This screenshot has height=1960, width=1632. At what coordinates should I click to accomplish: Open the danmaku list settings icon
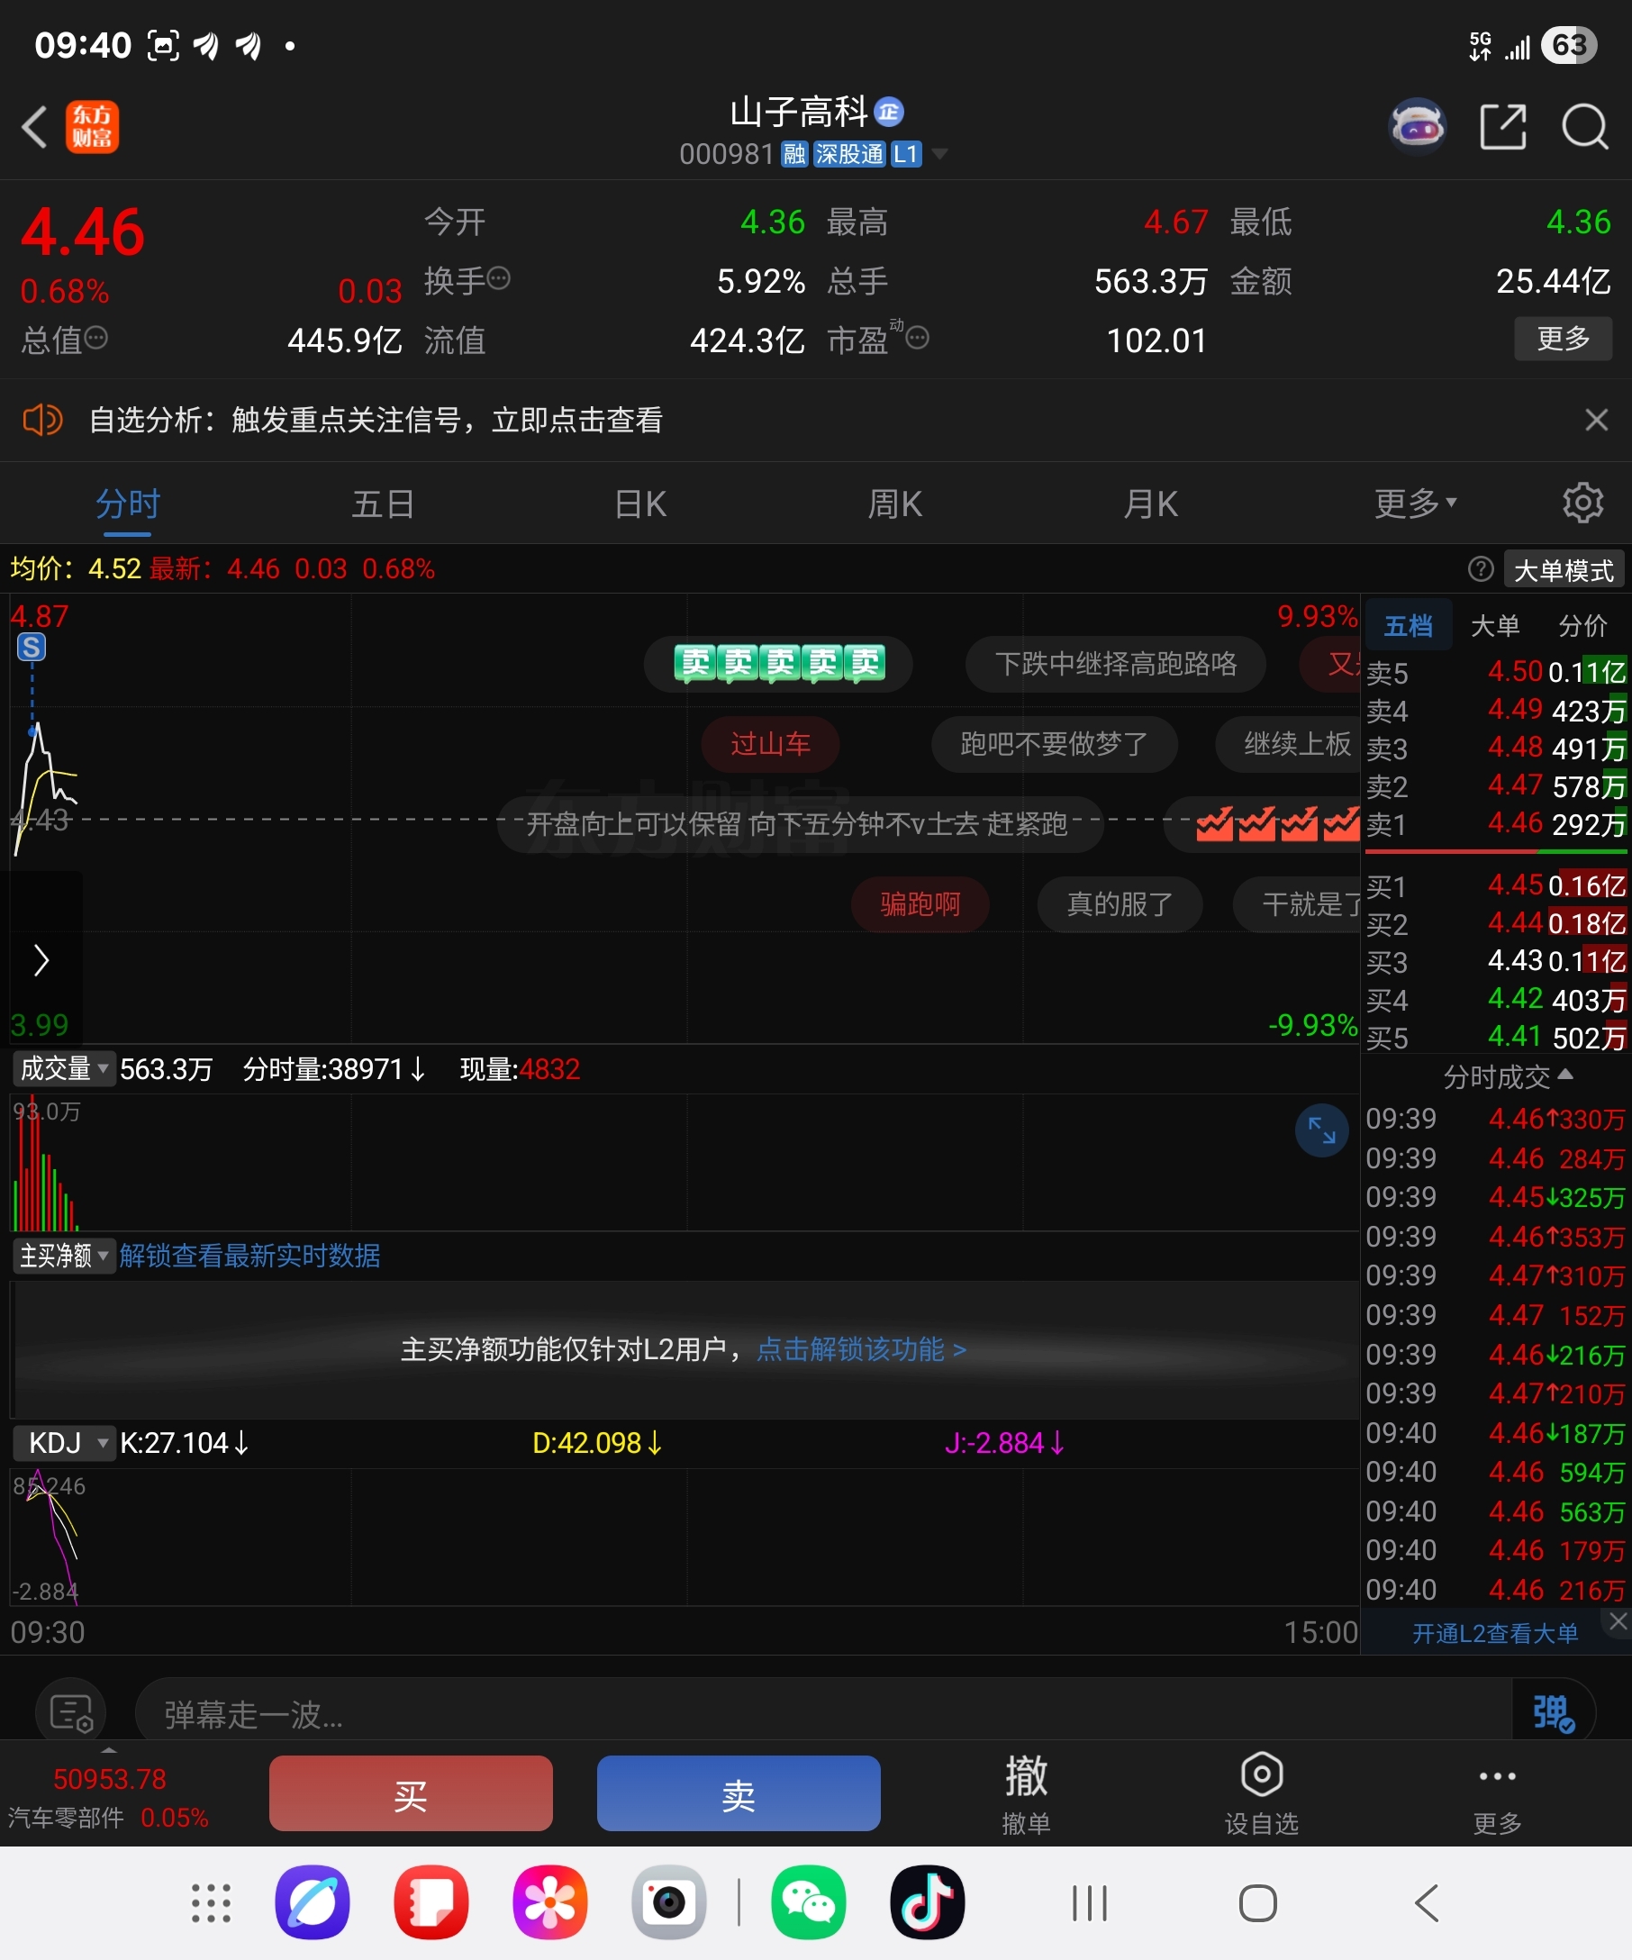click(x=71, y=1714)
